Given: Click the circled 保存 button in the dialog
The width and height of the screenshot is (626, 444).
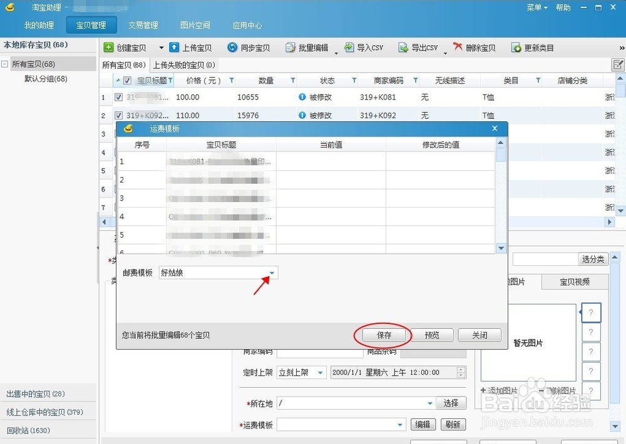Looking at the screenshot, I should pos(384,335).
